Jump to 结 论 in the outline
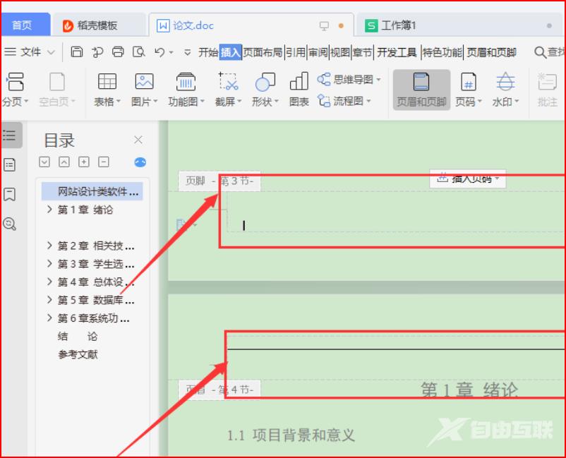 pyautogui.click(x=78, y=336)
